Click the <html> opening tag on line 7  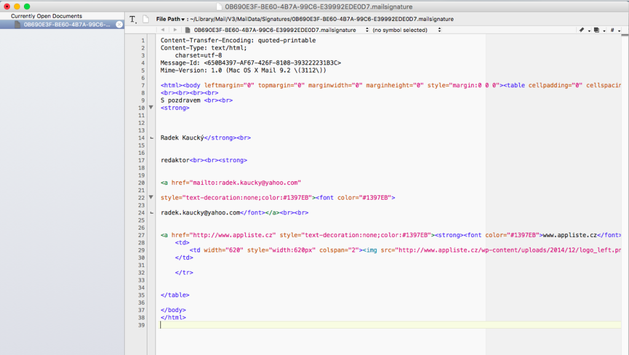click(171, 85)
